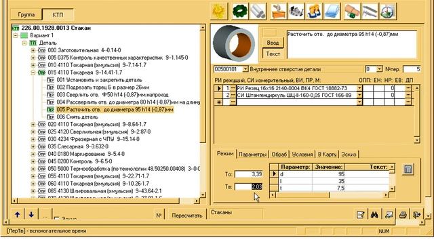434x244 pixels.
Task: Open the Условия tab
Action: (x=302, y=155)
